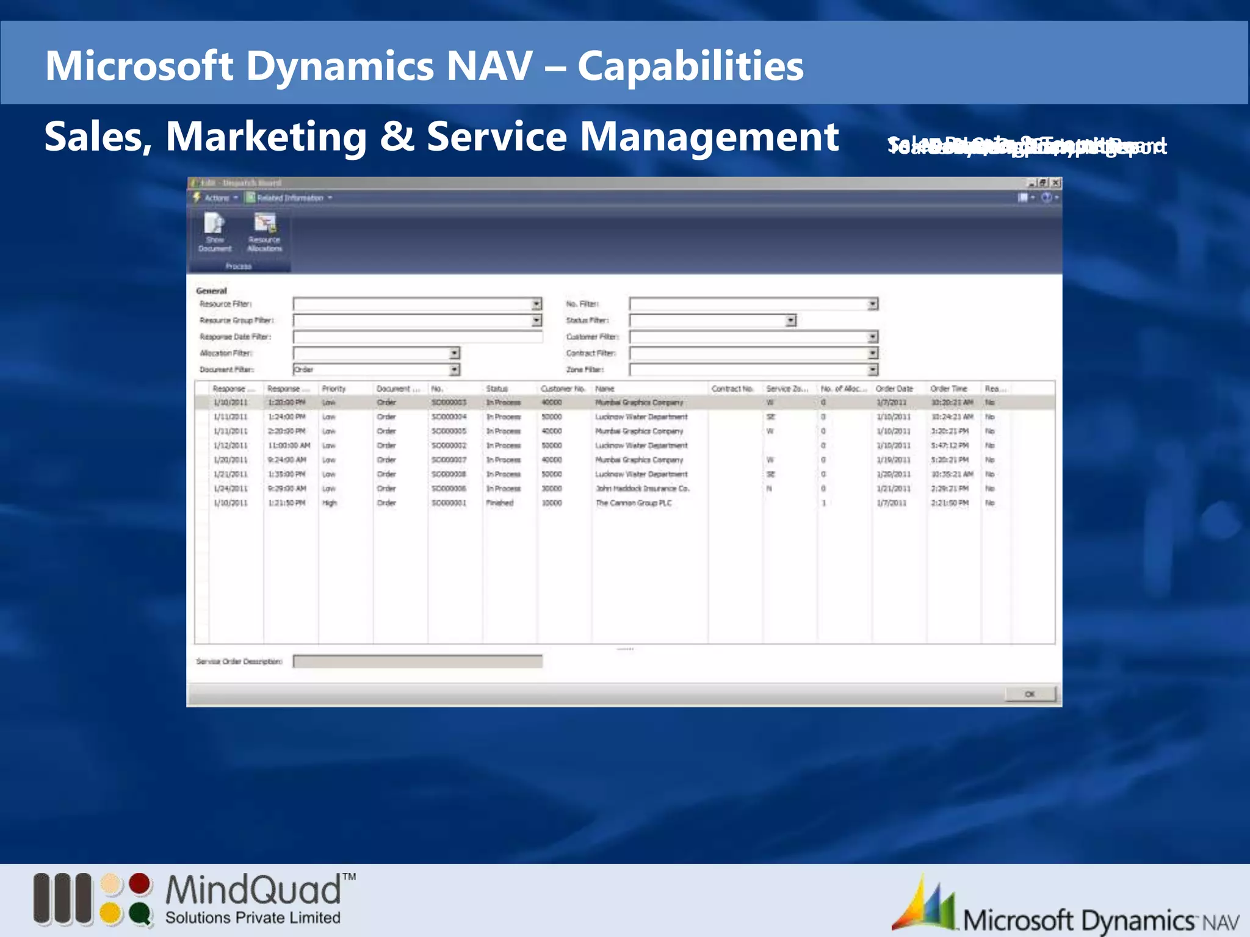Click the Related Information menu icon
The image size is (1250, 937).
click(250, 198)
